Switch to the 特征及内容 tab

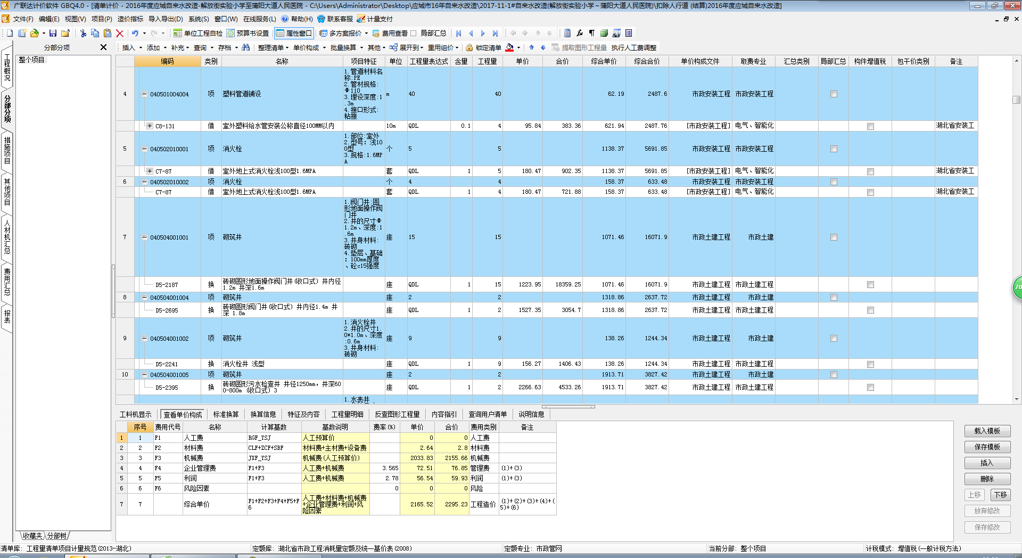[x=303, y=414]
